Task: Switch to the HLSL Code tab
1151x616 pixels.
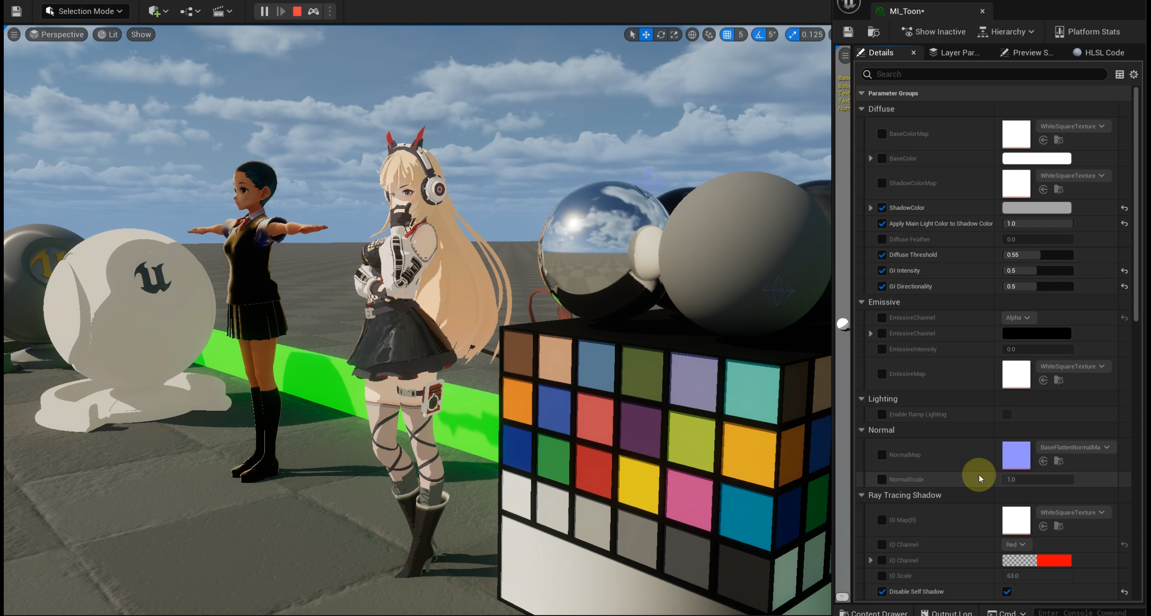Action: [x=1098, y=52]
